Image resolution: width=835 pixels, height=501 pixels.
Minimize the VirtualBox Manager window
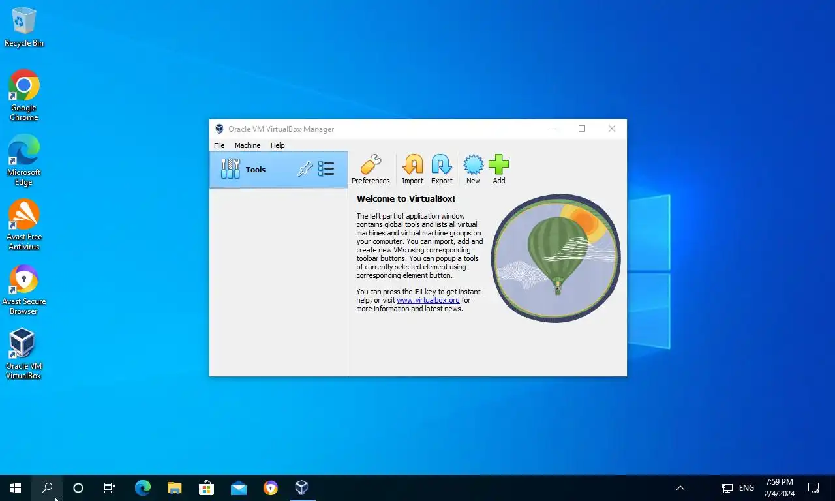pyautogui.click(x=553, y=129)
